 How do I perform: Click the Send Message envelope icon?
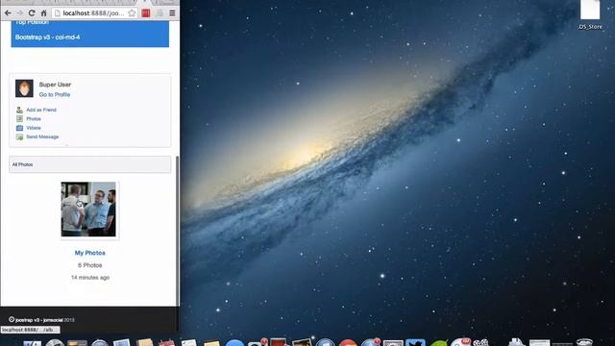click(19, 136)
